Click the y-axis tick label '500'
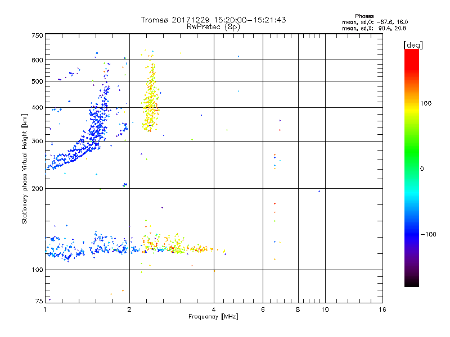This screenshot has height=337, width=450. tap(37, 81)
